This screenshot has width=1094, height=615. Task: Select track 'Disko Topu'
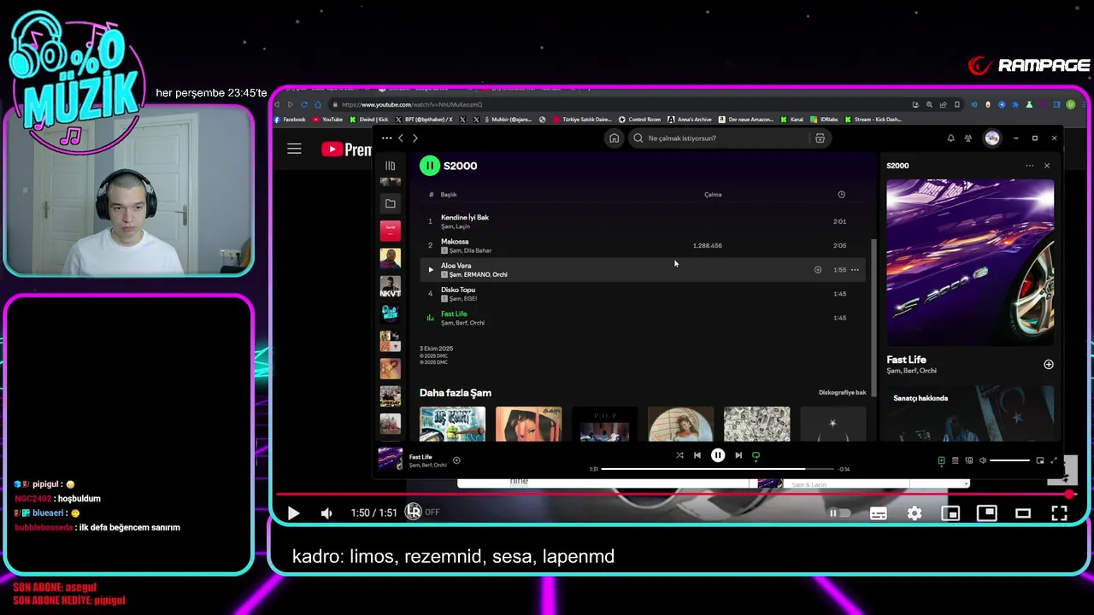[x=642, y=294]
